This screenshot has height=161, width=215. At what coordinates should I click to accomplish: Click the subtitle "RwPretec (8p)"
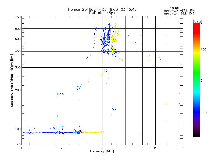102,13
